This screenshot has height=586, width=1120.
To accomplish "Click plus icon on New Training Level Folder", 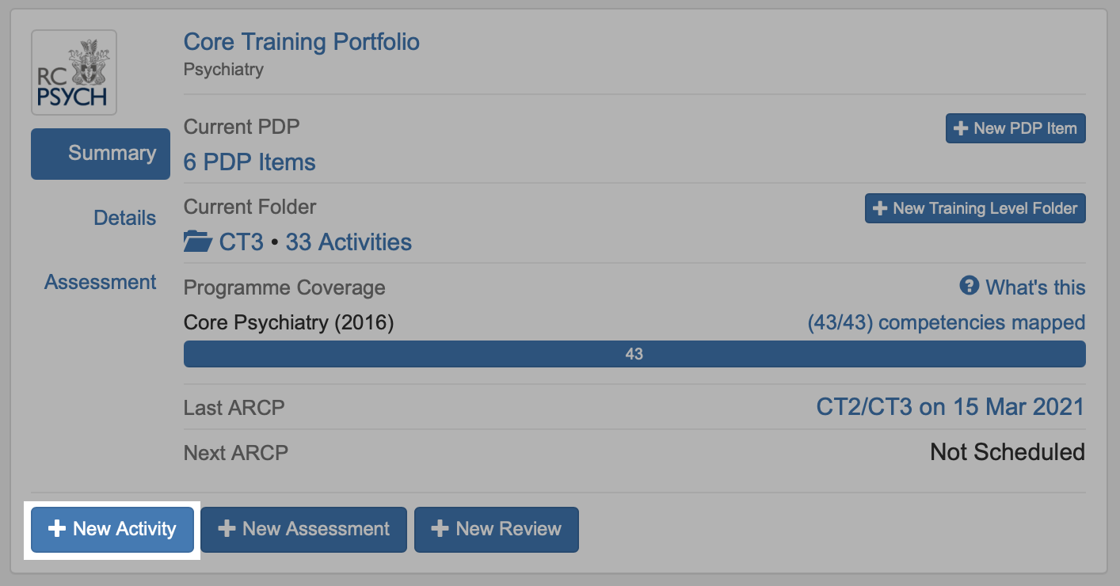I will pos(879,208).
